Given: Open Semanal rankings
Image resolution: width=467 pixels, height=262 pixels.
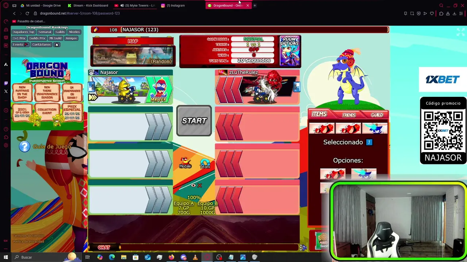Looking at the screenshot, I should pyautogui.click(x=45, y=32).
